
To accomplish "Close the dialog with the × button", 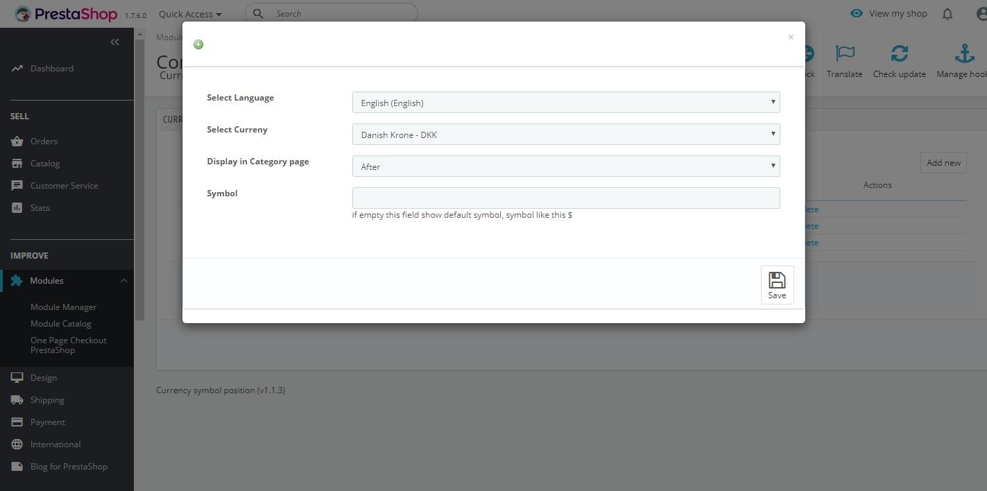I will [x=791, y=37].
